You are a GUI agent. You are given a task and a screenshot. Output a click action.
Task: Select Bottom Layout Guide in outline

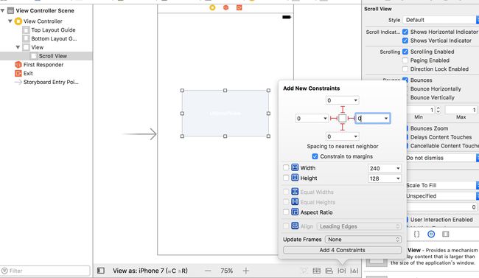tap(54, 38)
